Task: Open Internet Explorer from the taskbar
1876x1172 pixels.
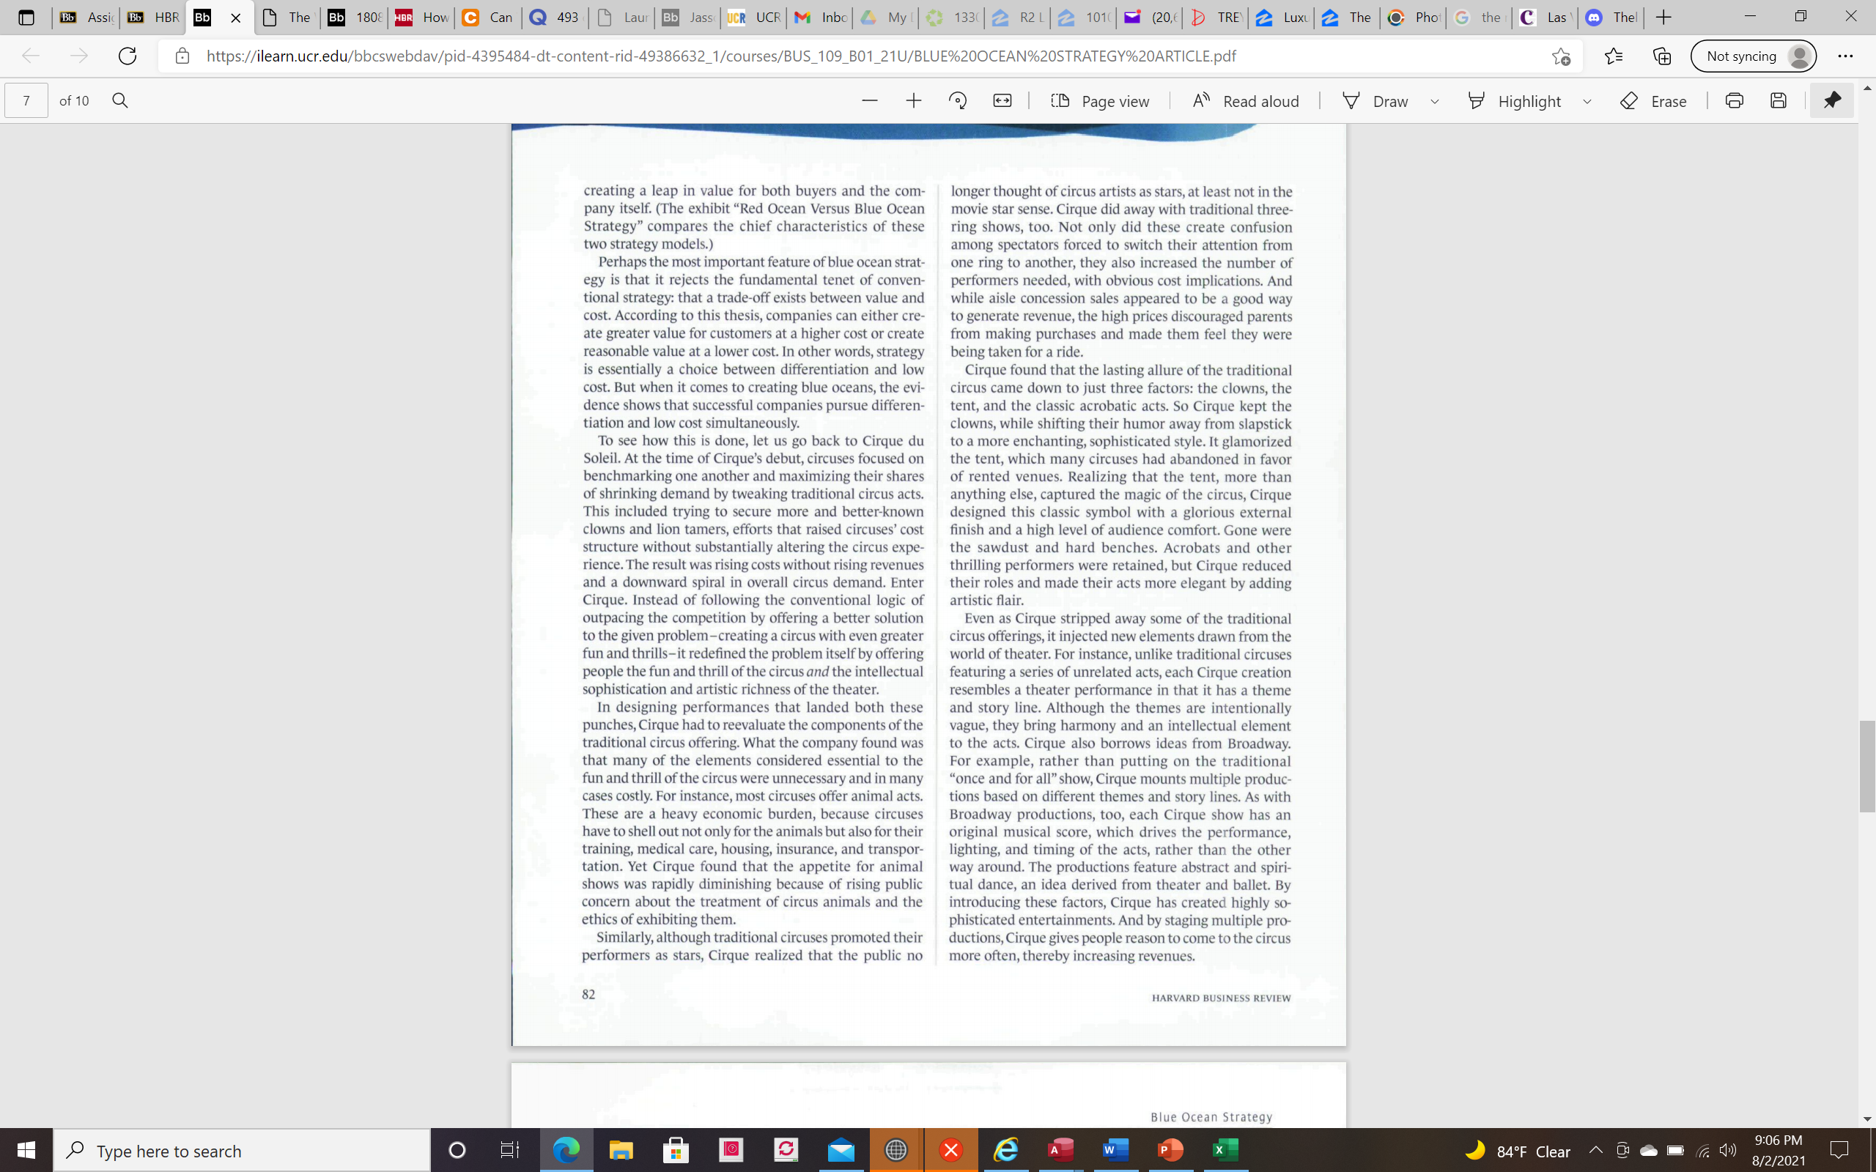Action: (1005, 1150)
